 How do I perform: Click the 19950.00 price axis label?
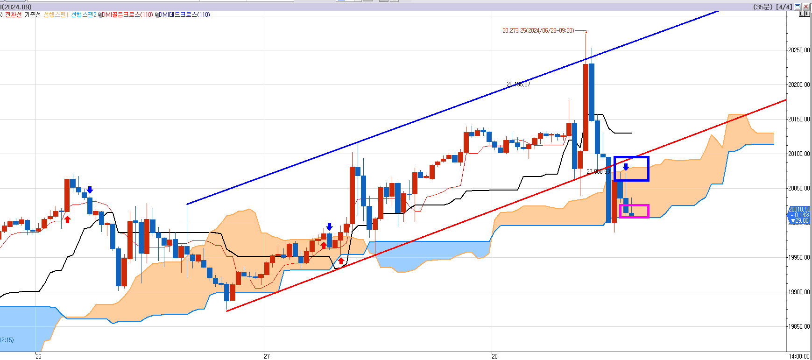click(x=799, y=258)
